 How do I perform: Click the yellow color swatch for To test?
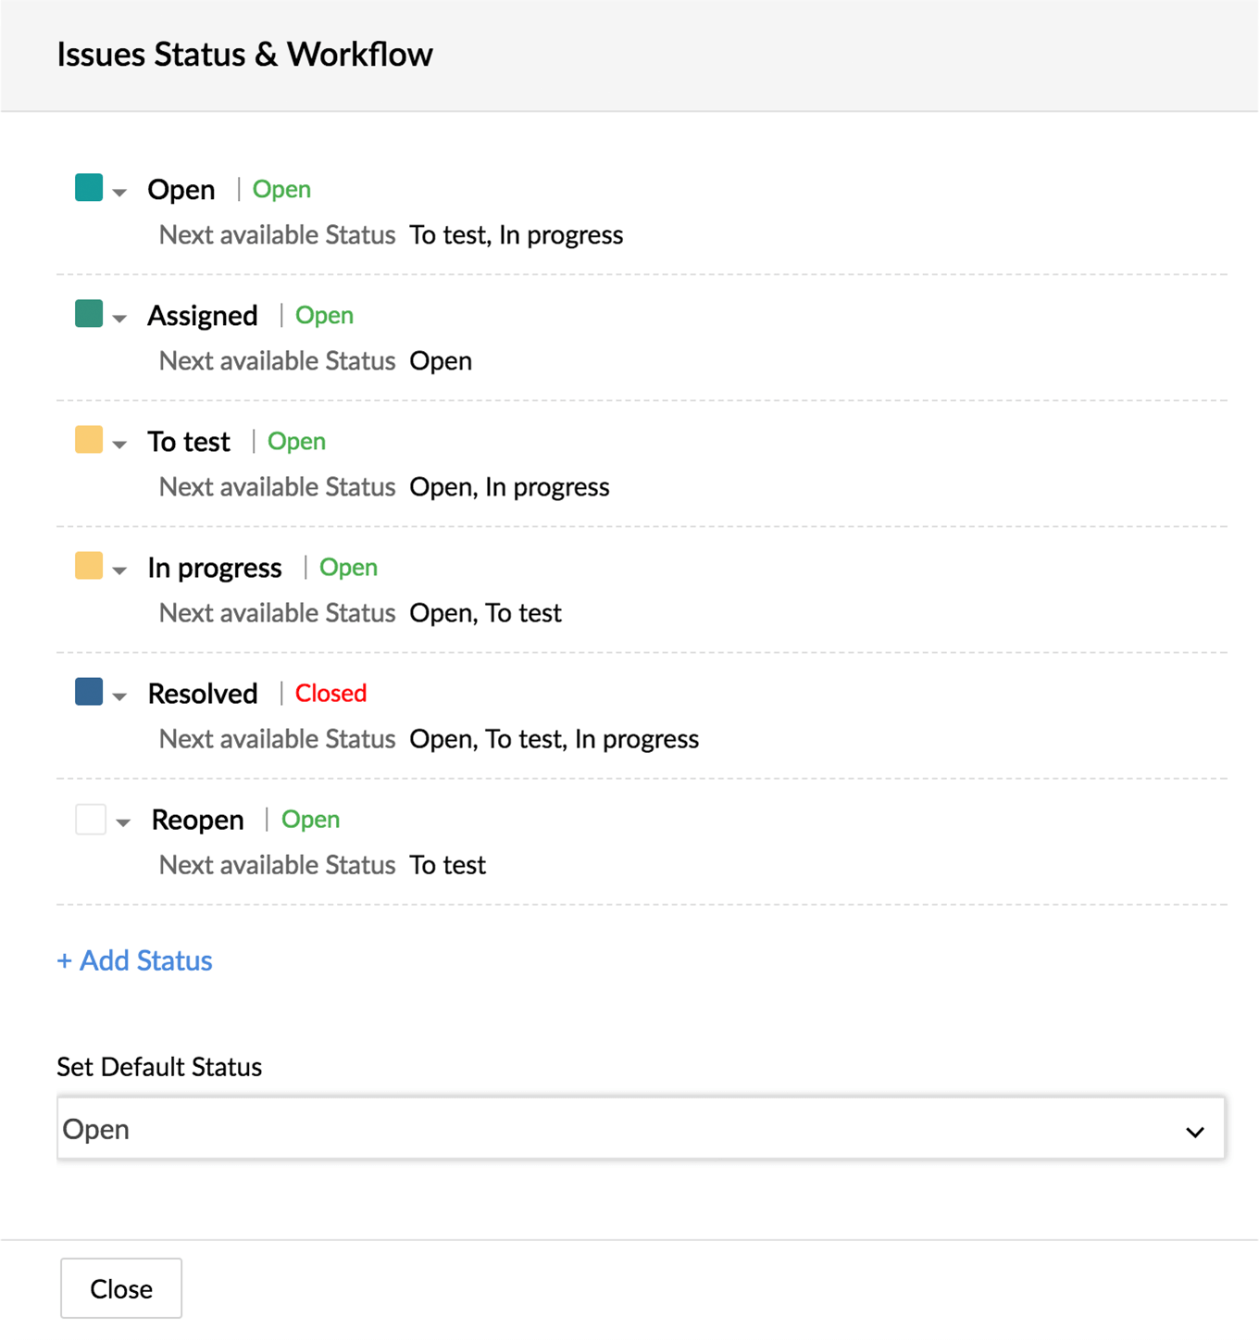tap(89, 439)
